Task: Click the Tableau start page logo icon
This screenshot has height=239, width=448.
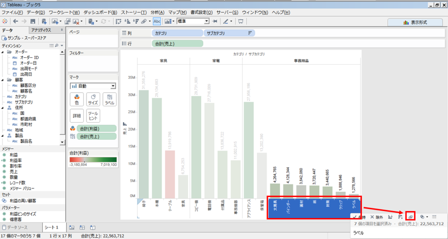Action: (4, 21)
